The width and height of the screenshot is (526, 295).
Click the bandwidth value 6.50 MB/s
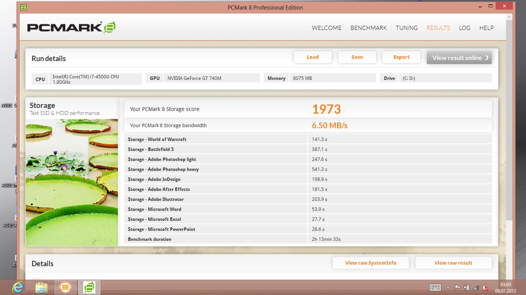tap(330, 125)
